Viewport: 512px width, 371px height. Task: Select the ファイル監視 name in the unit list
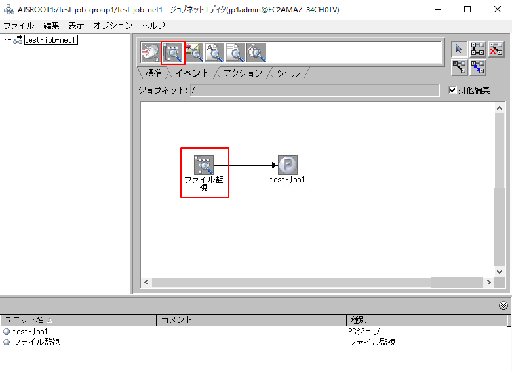coord(36,342)
